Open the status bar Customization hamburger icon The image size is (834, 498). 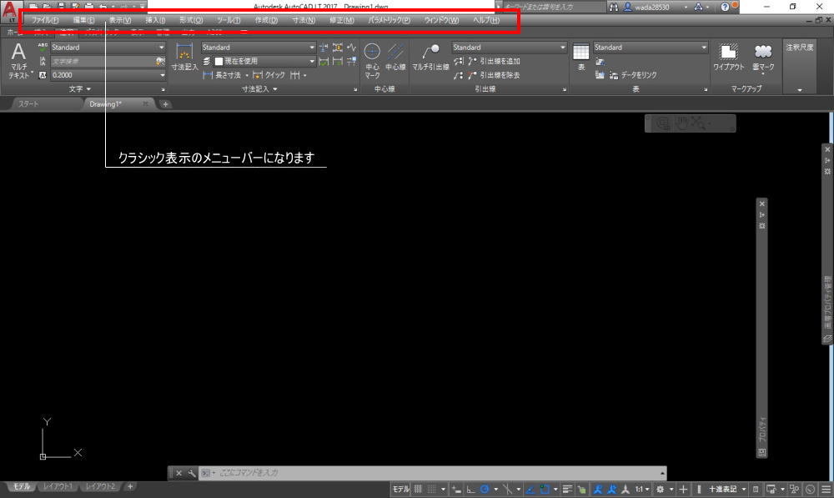(826, 490)
